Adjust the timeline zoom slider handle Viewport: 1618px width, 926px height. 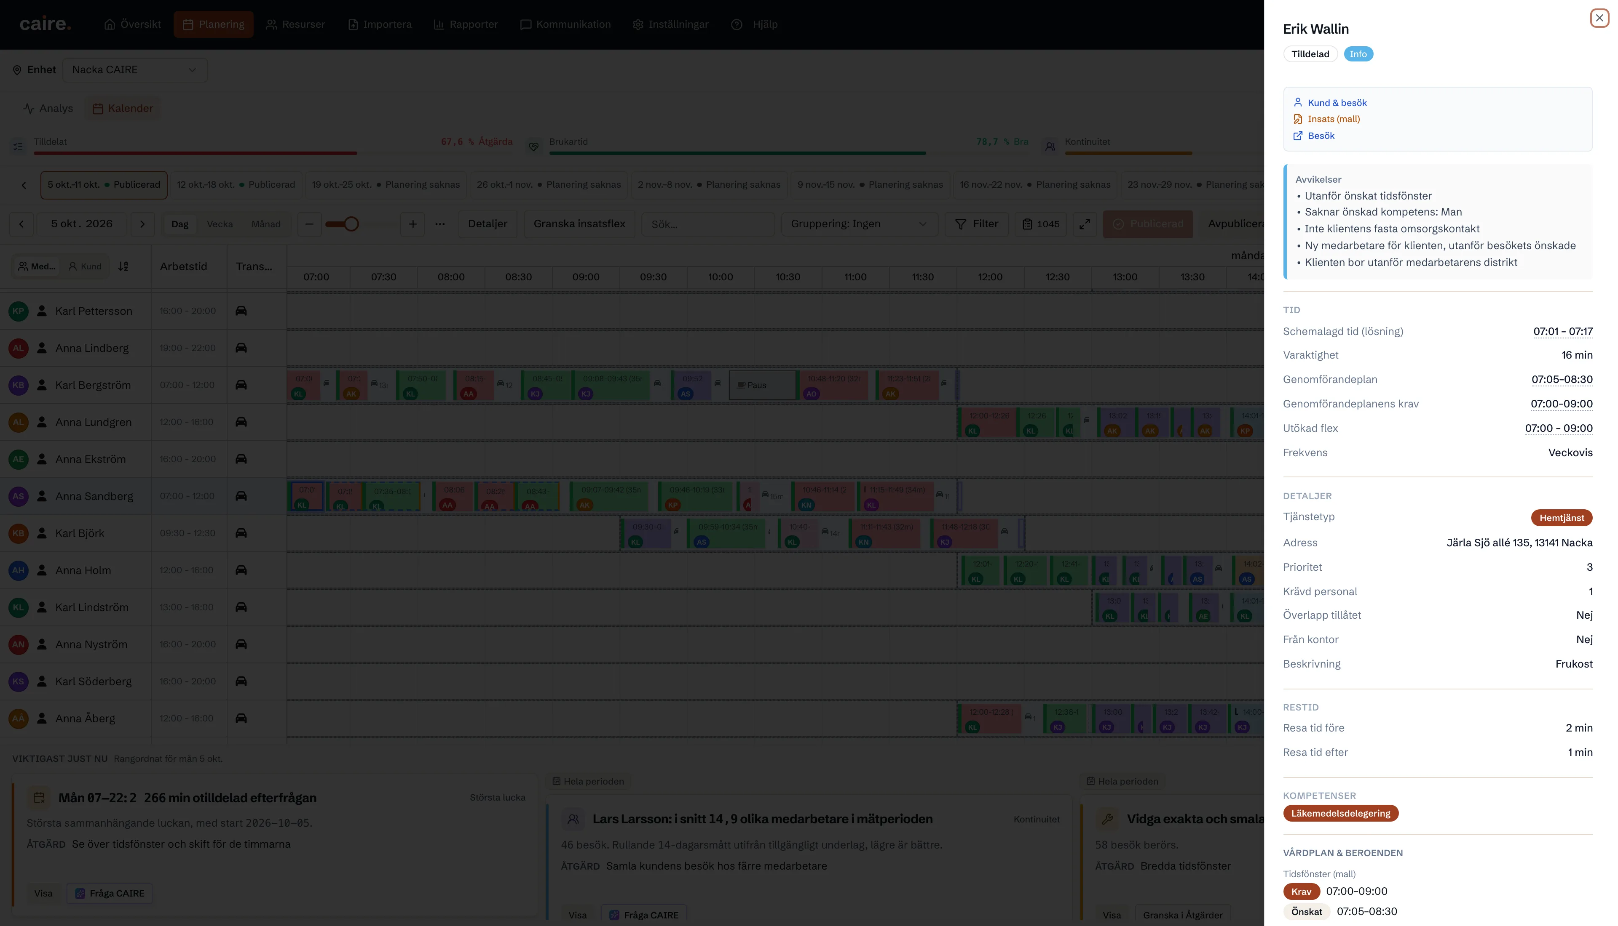tap(351, 224)
